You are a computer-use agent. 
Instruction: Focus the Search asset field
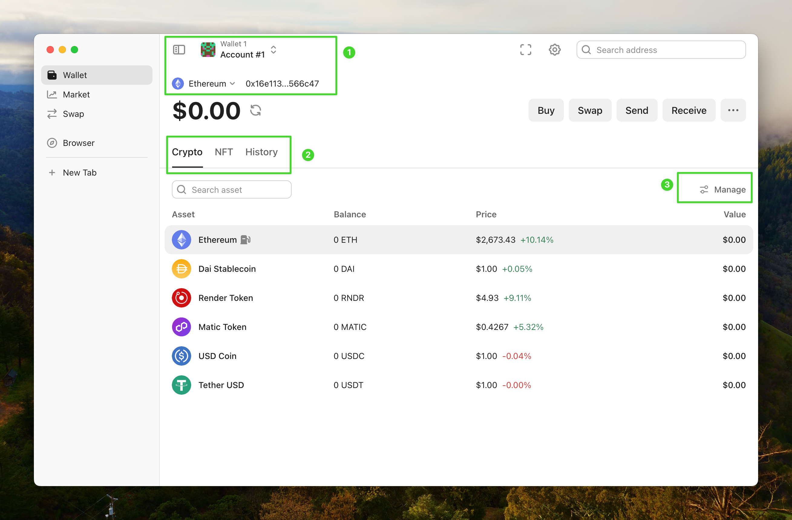232,190
